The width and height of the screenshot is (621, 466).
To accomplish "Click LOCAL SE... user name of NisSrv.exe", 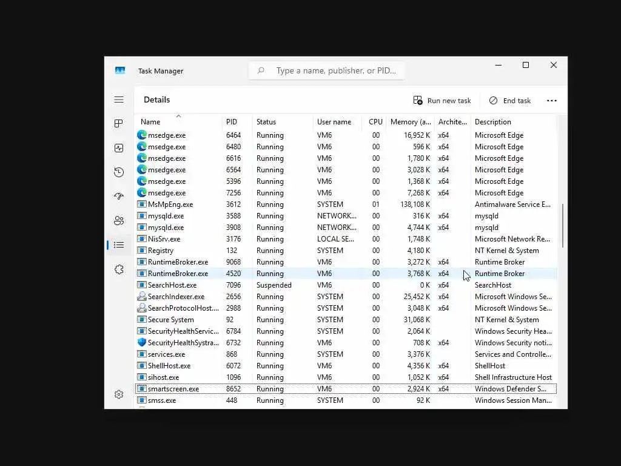I will [335, 239].
